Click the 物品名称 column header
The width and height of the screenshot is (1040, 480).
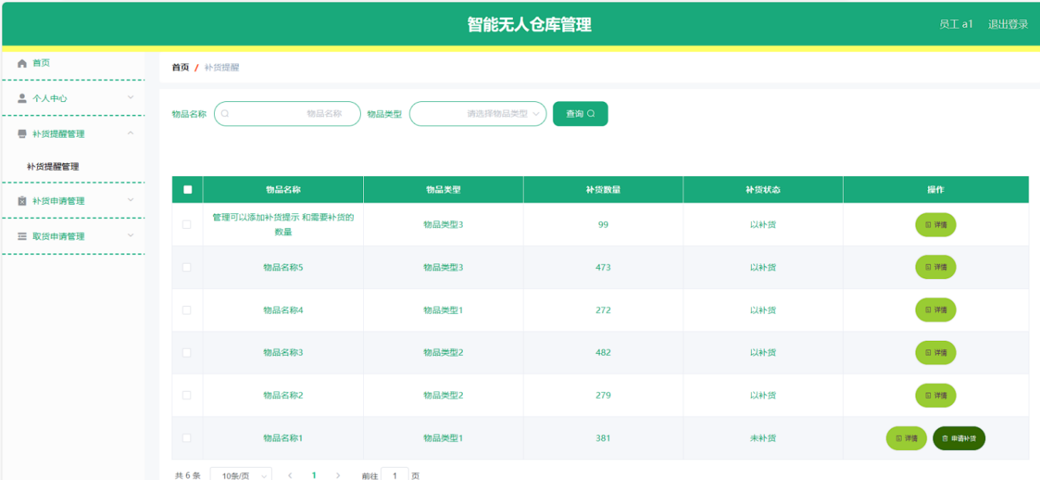coord(283,189)
